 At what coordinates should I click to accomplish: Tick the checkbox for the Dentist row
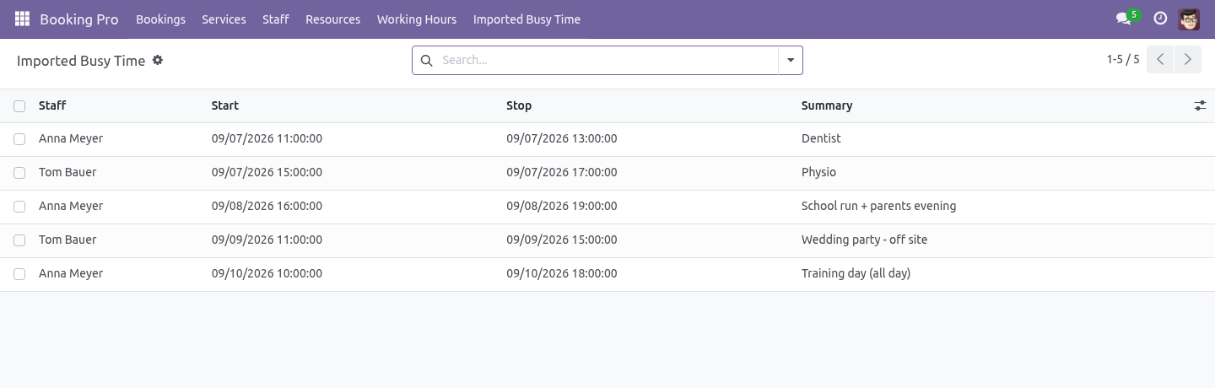(19, 139)
